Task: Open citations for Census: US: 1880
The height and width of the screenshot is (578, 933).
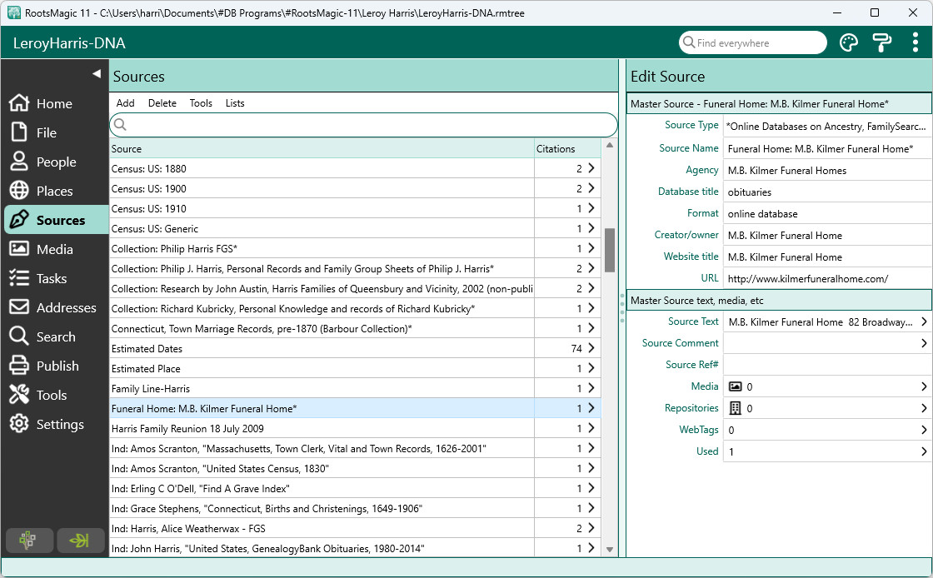Action: [591, 168]
